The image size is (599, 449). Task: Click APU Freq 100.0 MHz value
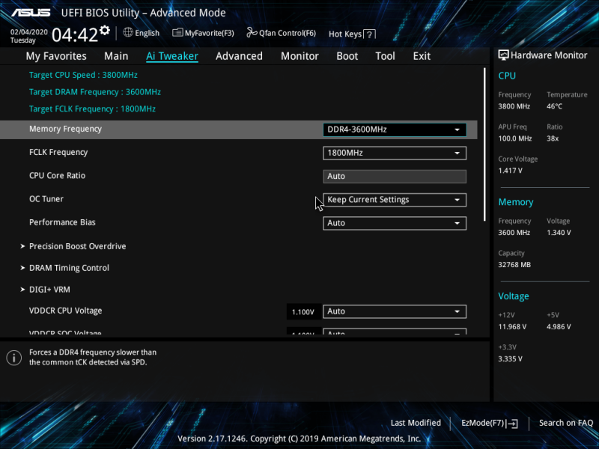point(515,138)
